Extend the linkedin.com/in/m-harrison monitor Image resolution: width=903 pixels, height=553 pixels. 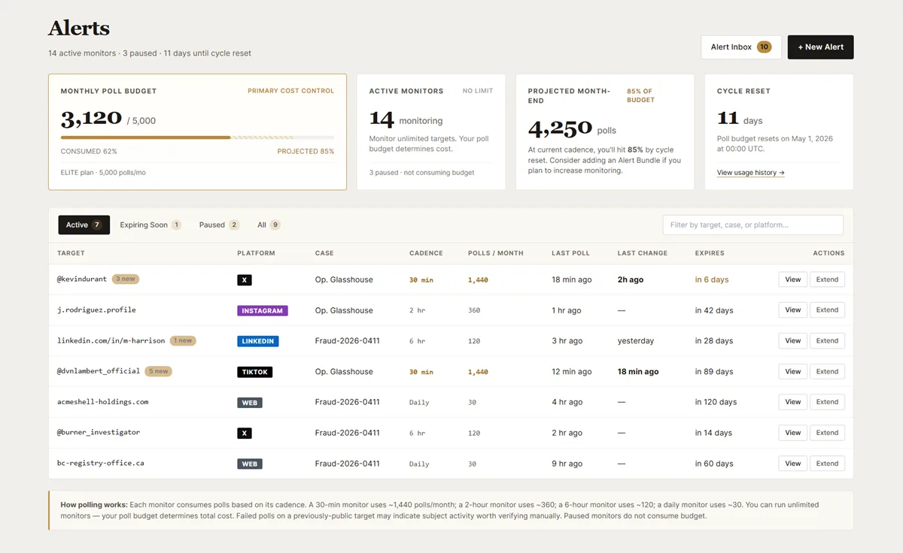point(827,340)
